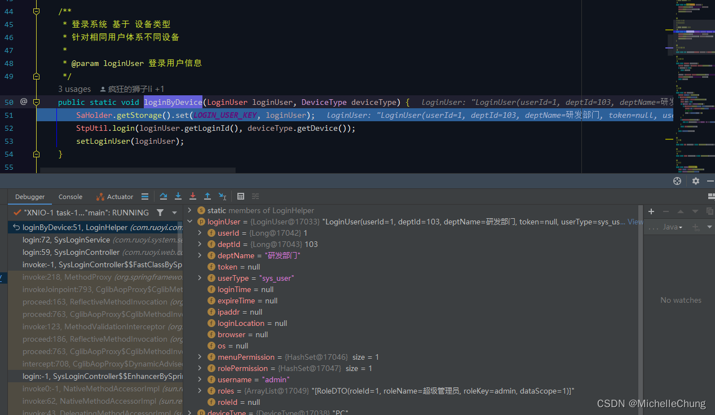
Task: Switch to the Debugger tab
Action: tap(30, 197)
